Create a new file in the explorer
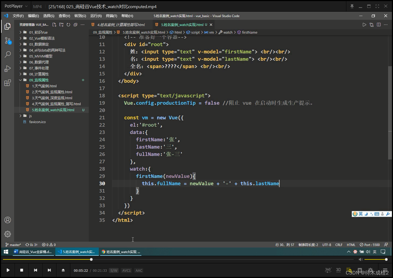The height and width of the screenshot is (278, 393). 54,25
